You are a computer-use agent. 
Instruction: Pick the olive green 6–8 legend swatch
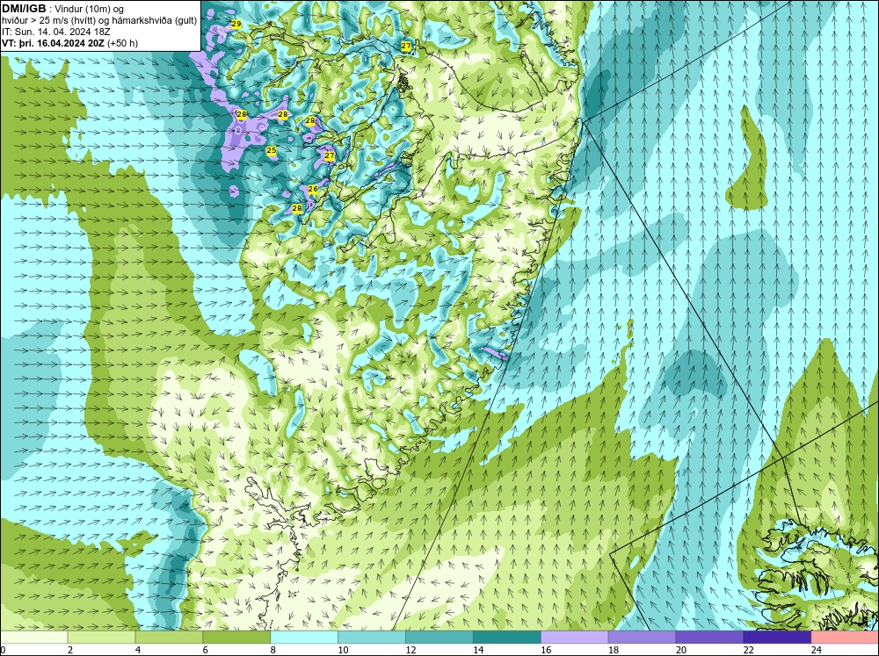pos(236,638)
